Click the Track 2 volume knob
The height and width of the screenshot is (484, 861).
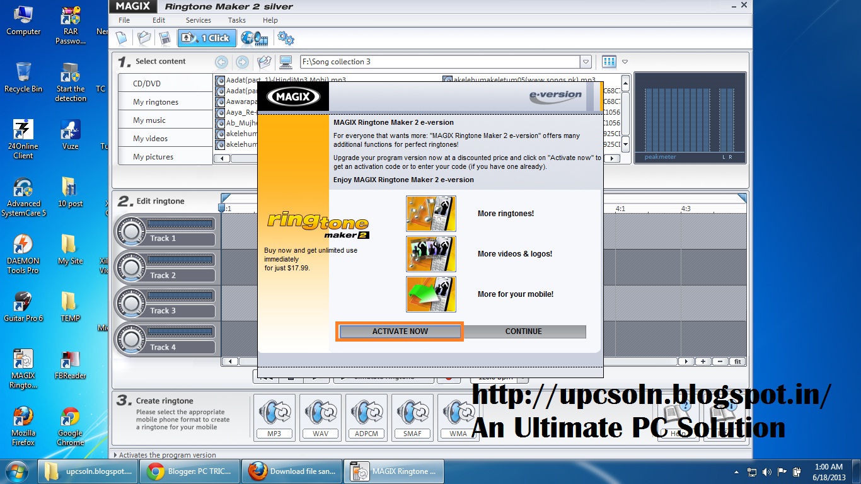(131, 268)
